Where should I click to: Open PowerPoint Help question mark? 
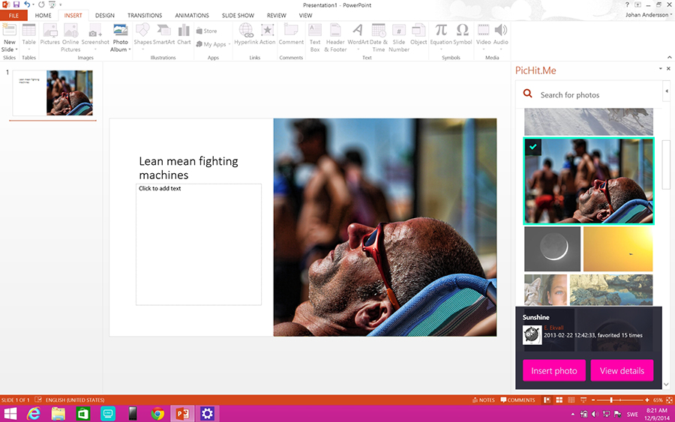coord(627,4)
